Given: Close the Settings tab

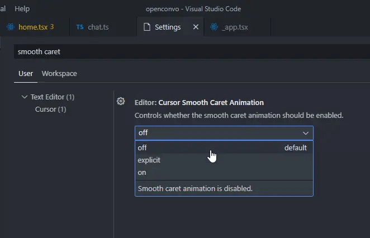Looking at the screenshot, I should coord(196,27).
